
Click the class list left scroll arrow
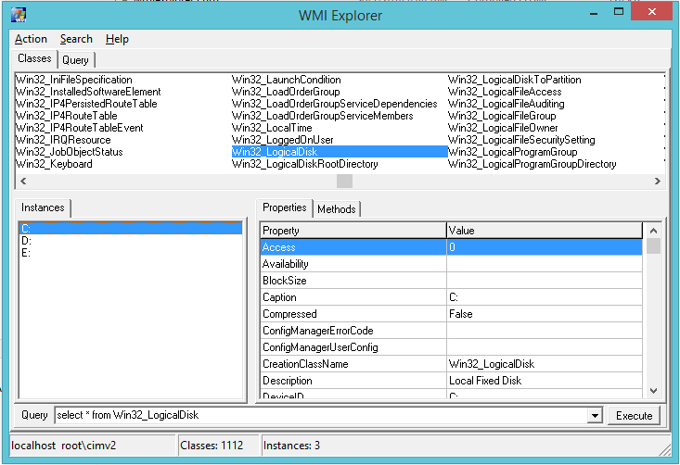(23, 181)
